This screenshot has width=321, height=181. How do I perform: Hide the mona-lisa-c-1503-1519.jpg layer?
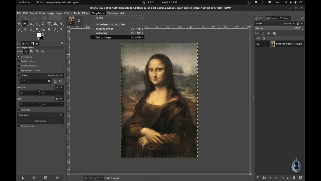coord(258,44)
